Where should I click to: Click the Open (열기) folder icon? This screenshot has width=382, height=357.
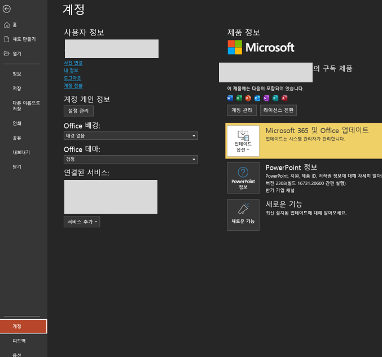click(x=7, y=54)
